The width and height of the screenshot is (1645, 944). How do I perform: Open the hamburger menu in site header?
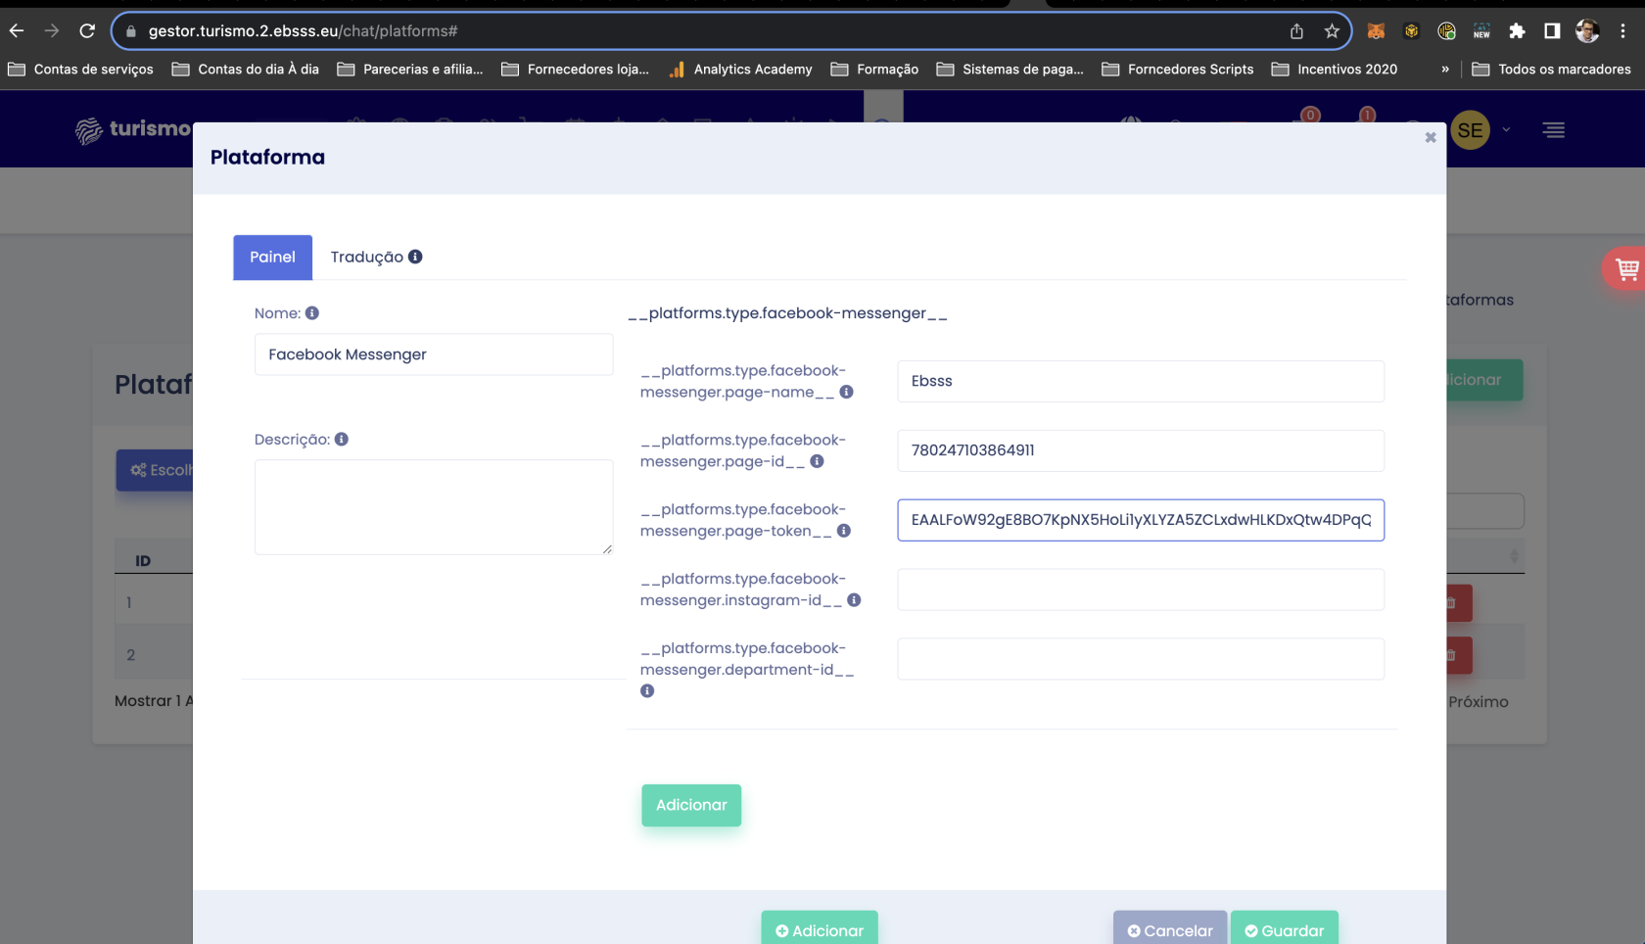pos(1554,130)
